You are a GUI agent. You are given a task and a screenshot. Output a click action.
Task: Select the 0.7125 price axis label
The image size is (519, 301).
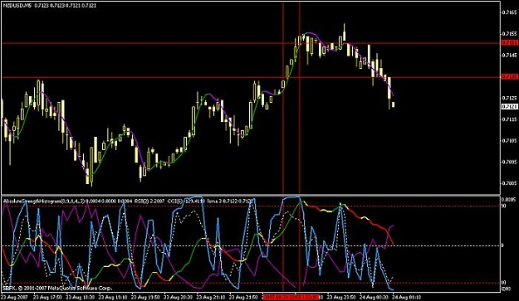coord(509,98)
